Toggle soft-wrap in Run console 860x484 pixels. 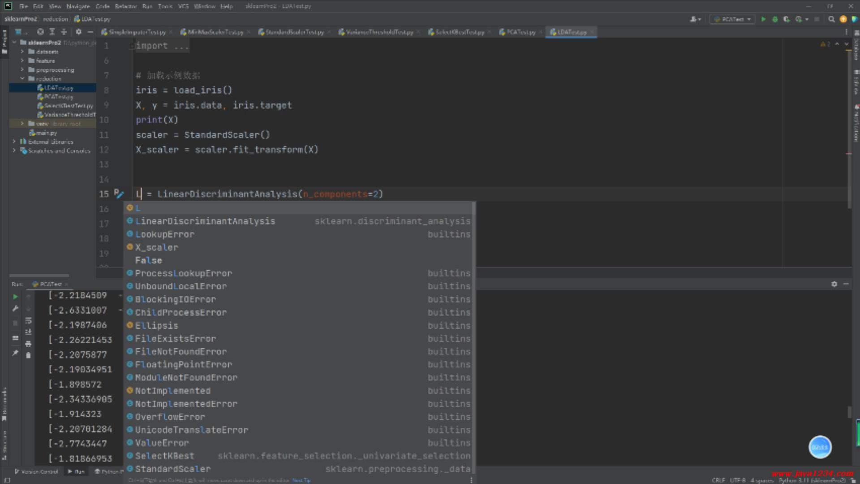click(x=28, y=320)
